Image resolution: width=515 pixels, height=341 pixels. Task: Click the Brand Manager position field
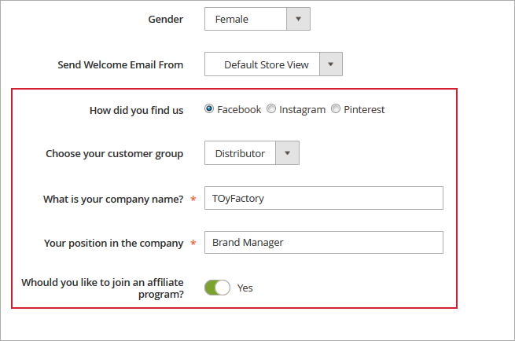323,243
